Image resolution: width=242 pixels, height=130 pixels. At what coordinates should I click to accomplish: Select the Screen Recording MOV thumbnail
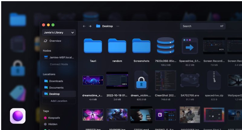pyautogui.click(x=214, y=46)
